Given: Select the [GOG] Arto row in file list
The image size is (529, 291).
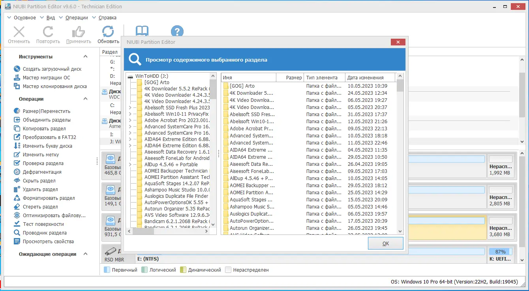Looking at the screenshot, I should point(309,86).
